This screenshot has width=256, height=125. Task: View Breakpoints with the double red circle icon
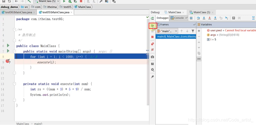(152, 44)
